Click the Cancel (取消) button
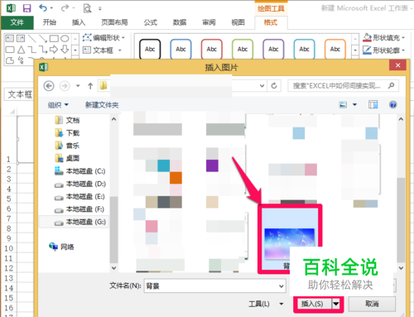Viewport: 414px width, 317px height. tap(372, 304)
